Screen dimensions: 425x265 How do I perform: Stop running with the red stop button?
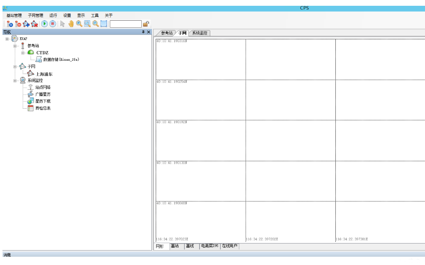pyautogui.click(x=53, y=24)
